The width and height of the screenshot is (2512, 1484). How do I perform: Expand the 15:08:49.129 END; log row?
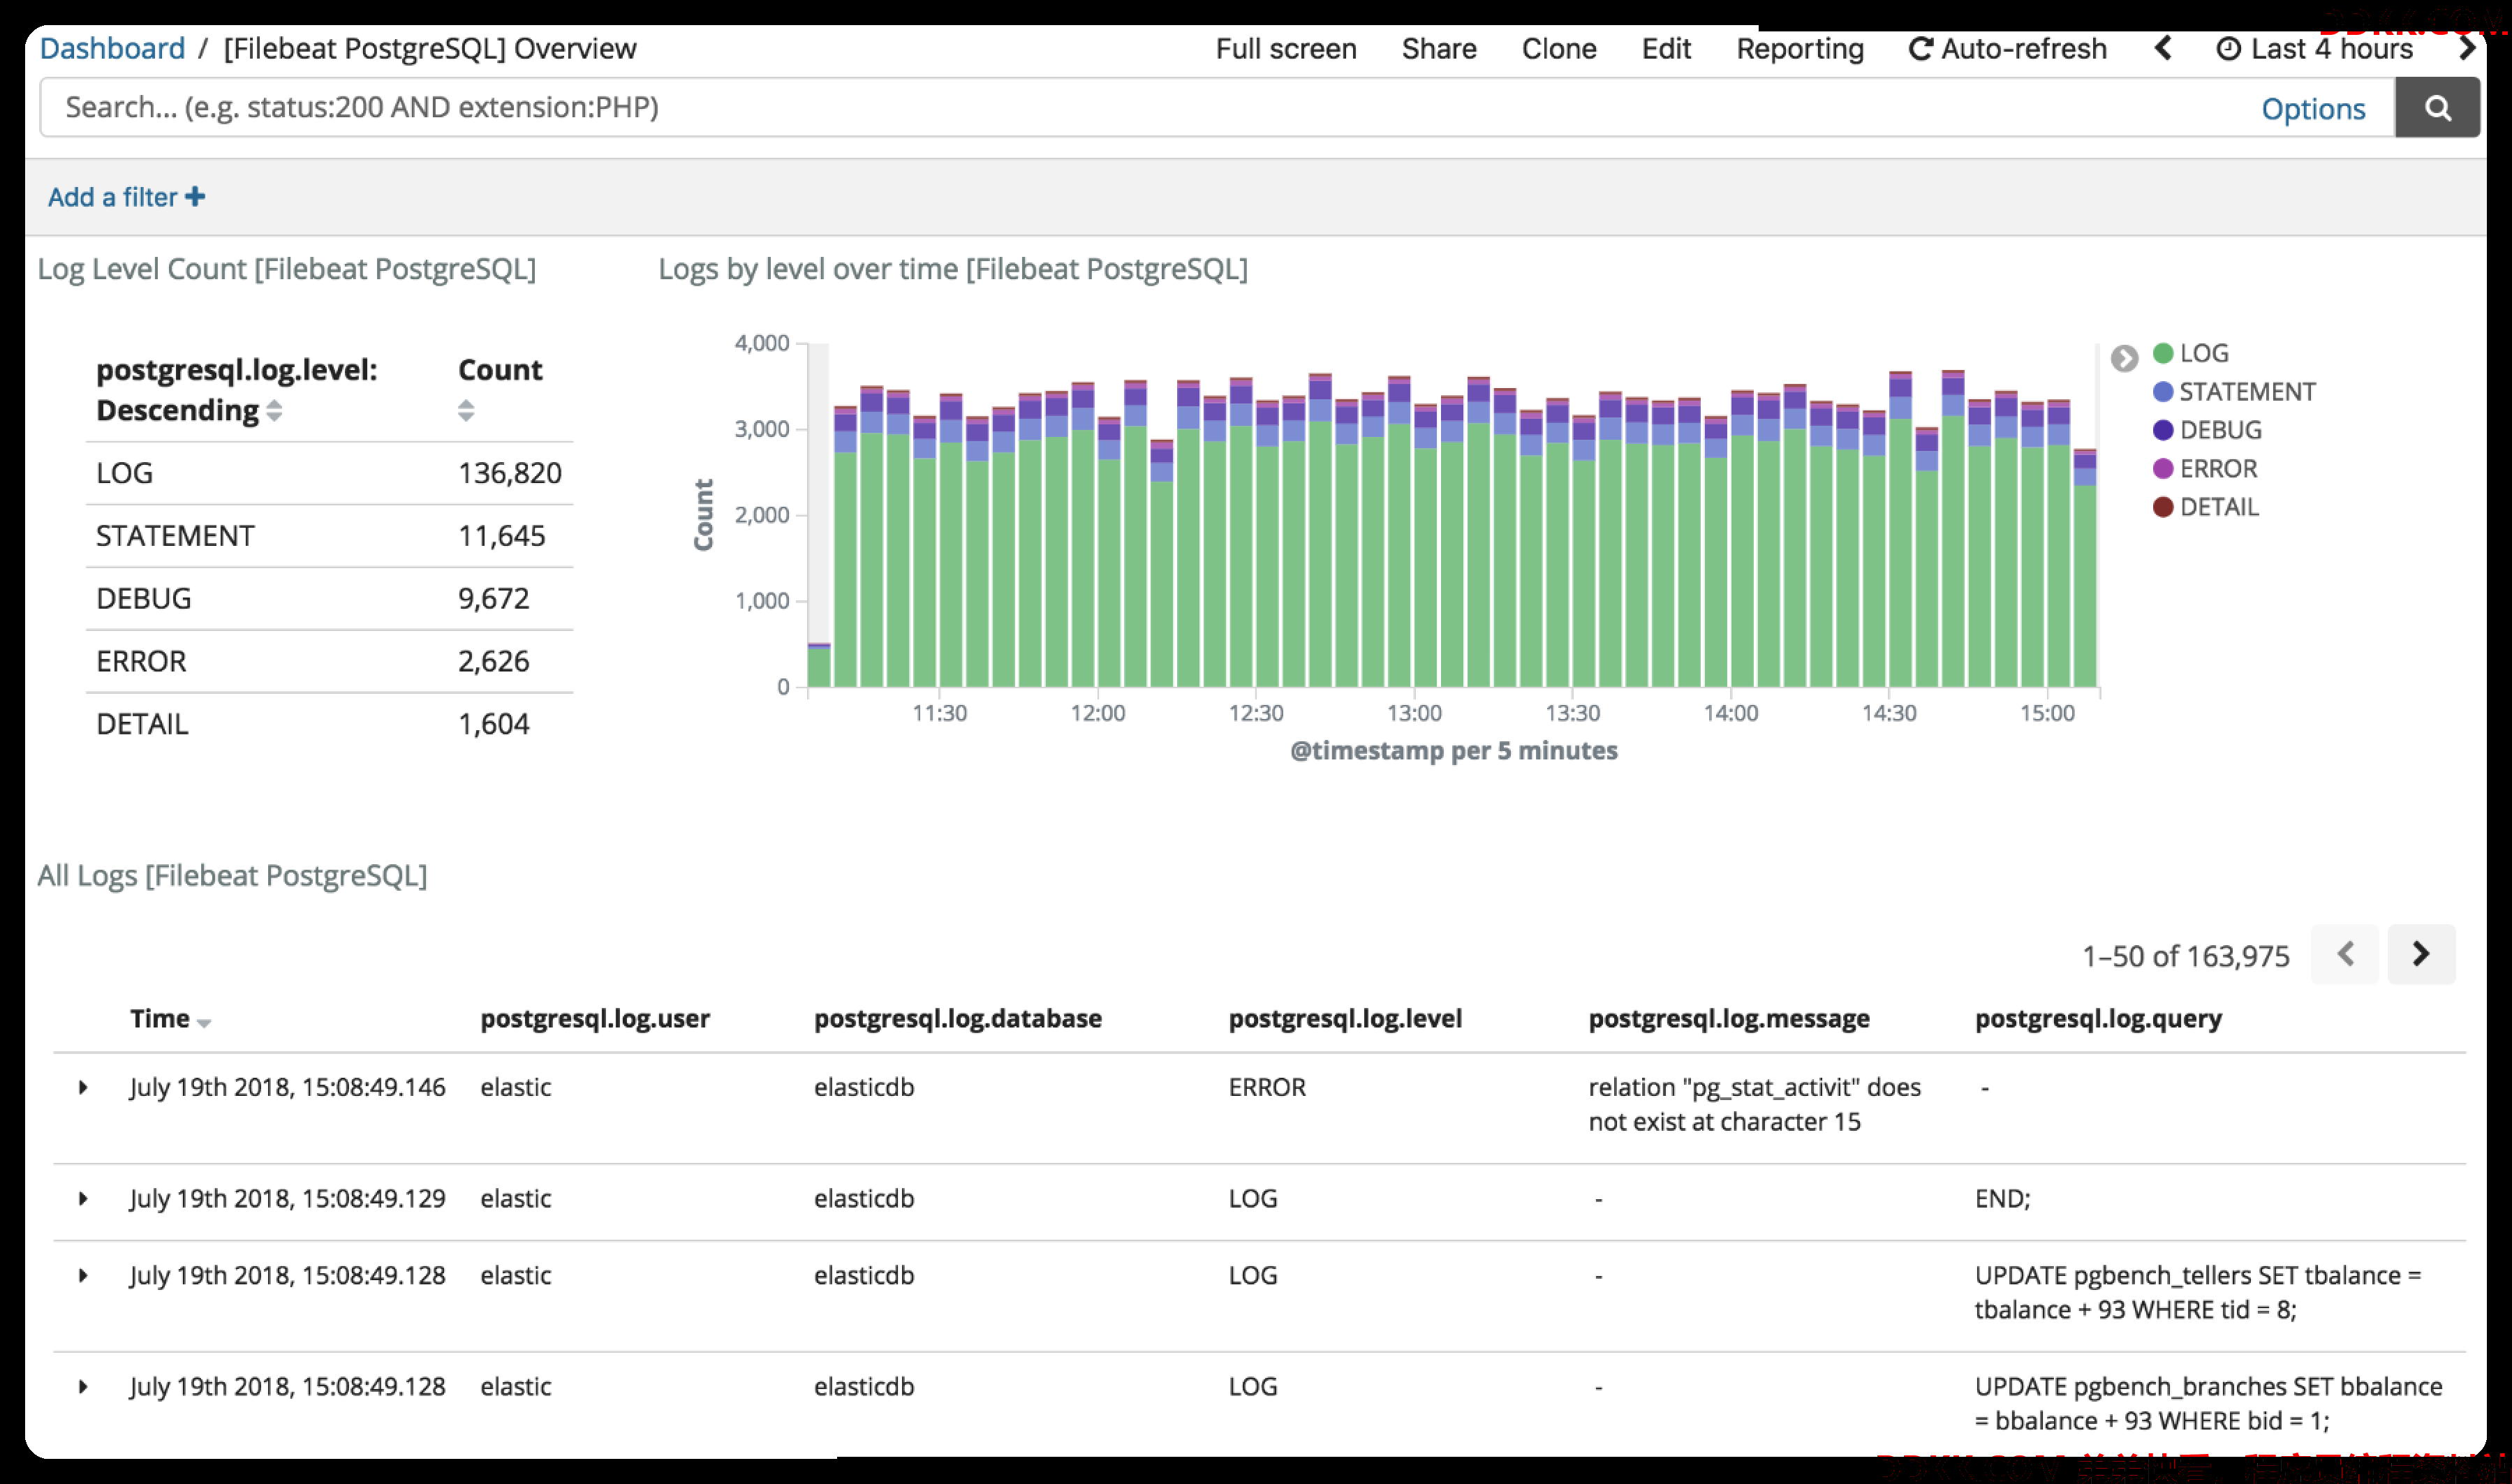pyautogui.click(x=83, y=1198)
